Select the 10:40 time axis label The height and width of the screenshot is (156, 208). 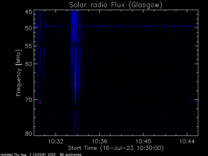click(x=143, y=141)
